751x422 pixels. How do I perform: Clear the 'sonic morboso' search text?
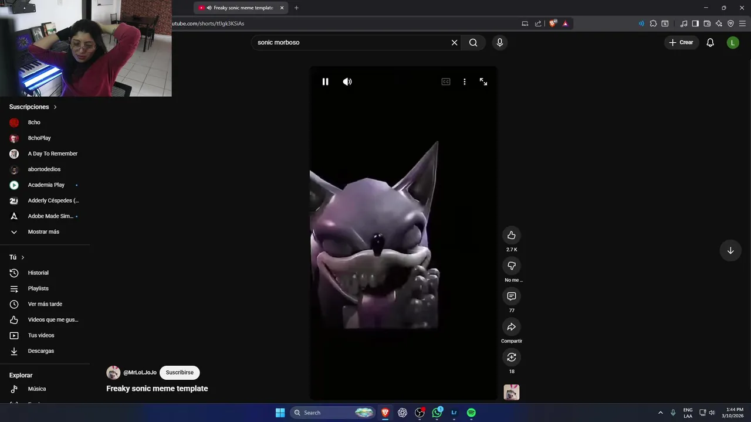pos(454,42)
